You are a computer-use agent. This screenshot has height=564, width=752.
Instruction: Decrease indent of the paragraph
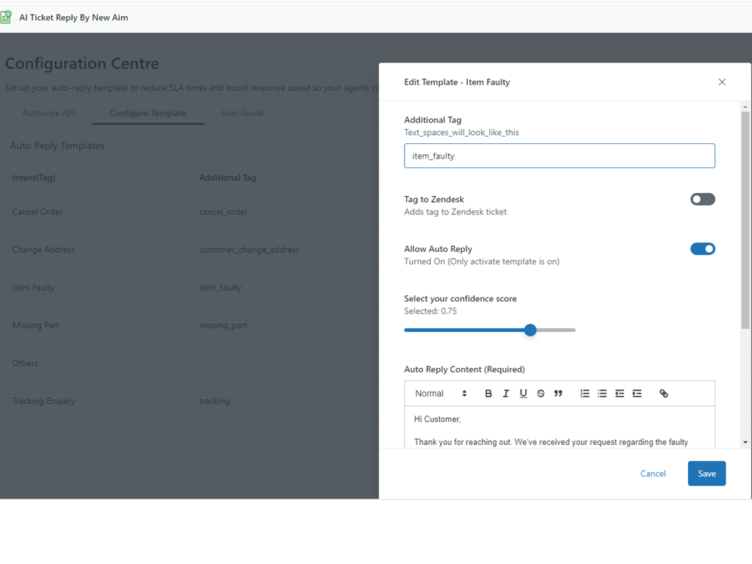pyautogui.click(x=620, y=394)
